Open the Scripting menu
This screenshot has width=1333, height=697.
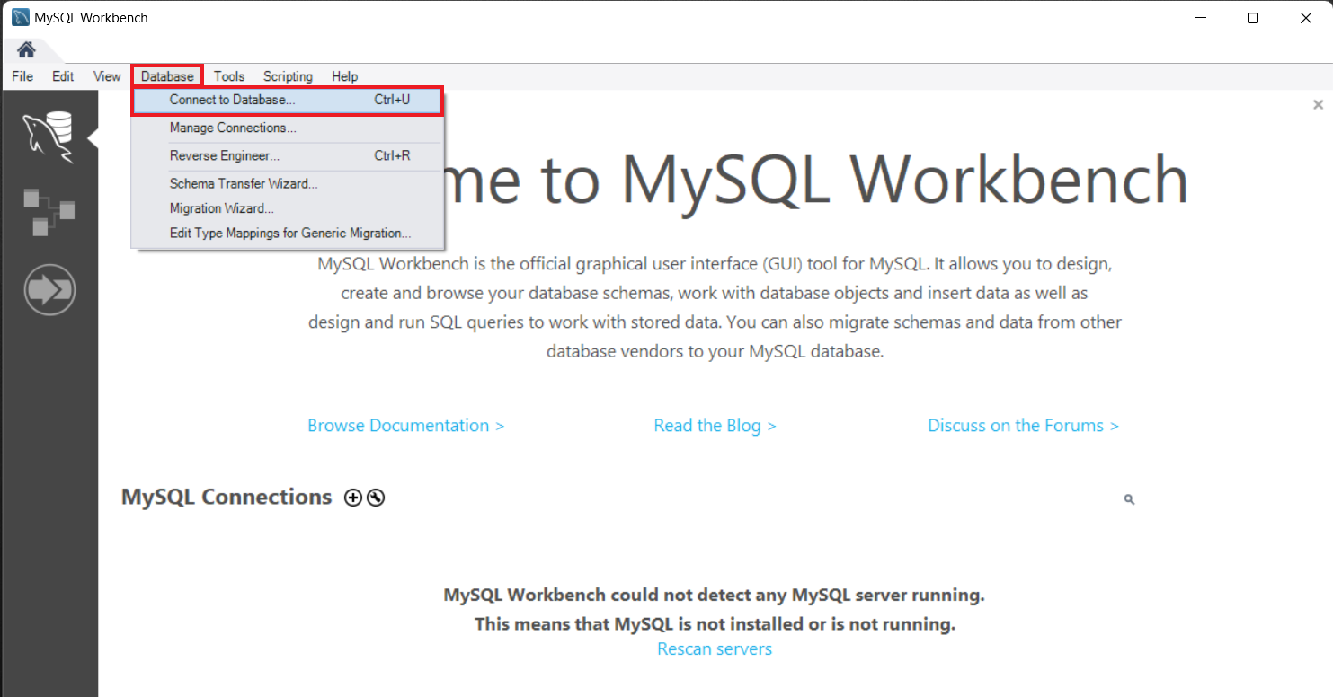[288, 76]
